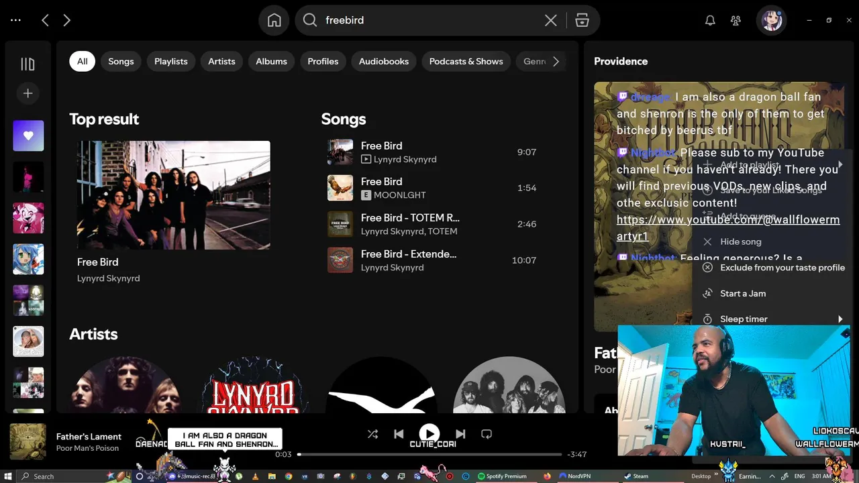Open the Browse icon in search bar

582,20
